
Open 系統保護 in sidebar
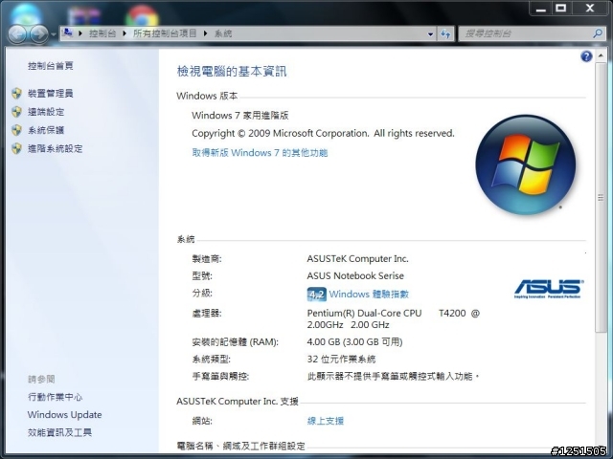pos(46,130)
